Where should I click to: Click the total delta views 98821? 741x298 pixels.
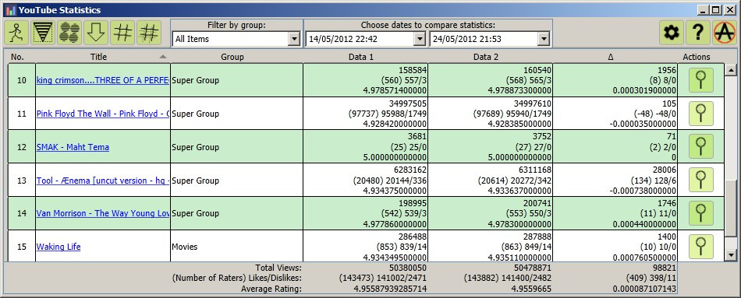664,268
